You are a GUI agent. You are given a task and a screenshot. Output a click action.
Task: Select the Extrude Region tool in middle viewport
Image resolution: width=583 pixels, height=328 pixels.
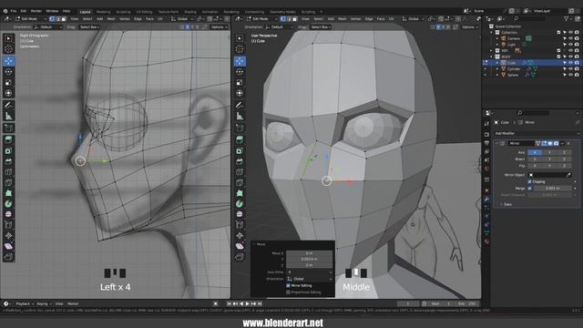point(240,139)
